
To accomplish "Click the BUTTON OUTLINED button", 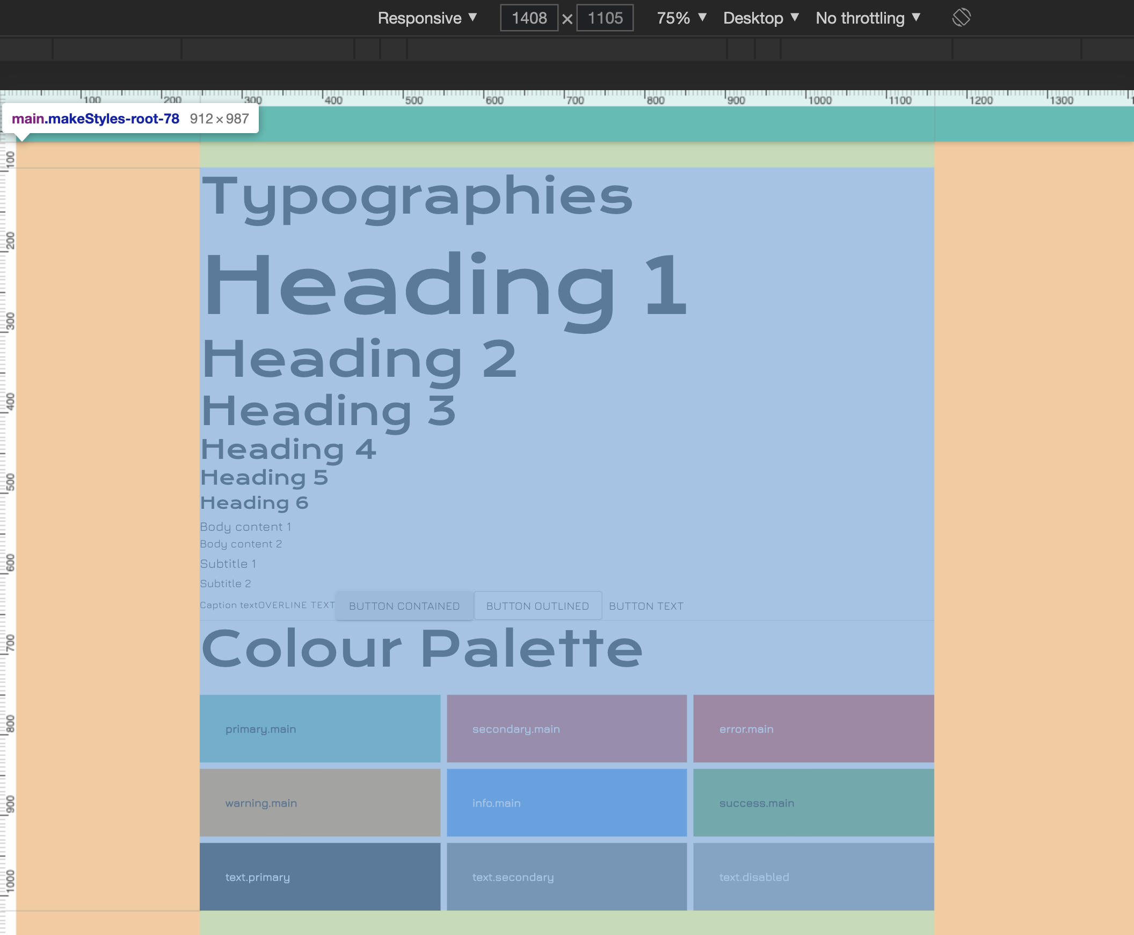I will tap(537, 606).
